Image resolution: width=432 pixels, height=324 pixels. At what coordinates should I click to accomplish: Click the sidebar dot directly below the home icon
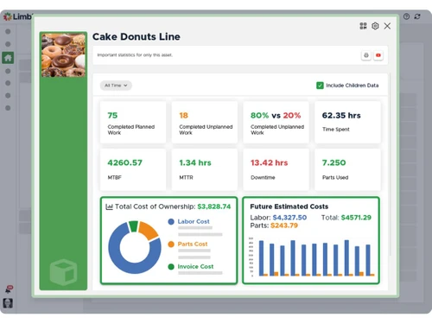click(x=8, y=71)
